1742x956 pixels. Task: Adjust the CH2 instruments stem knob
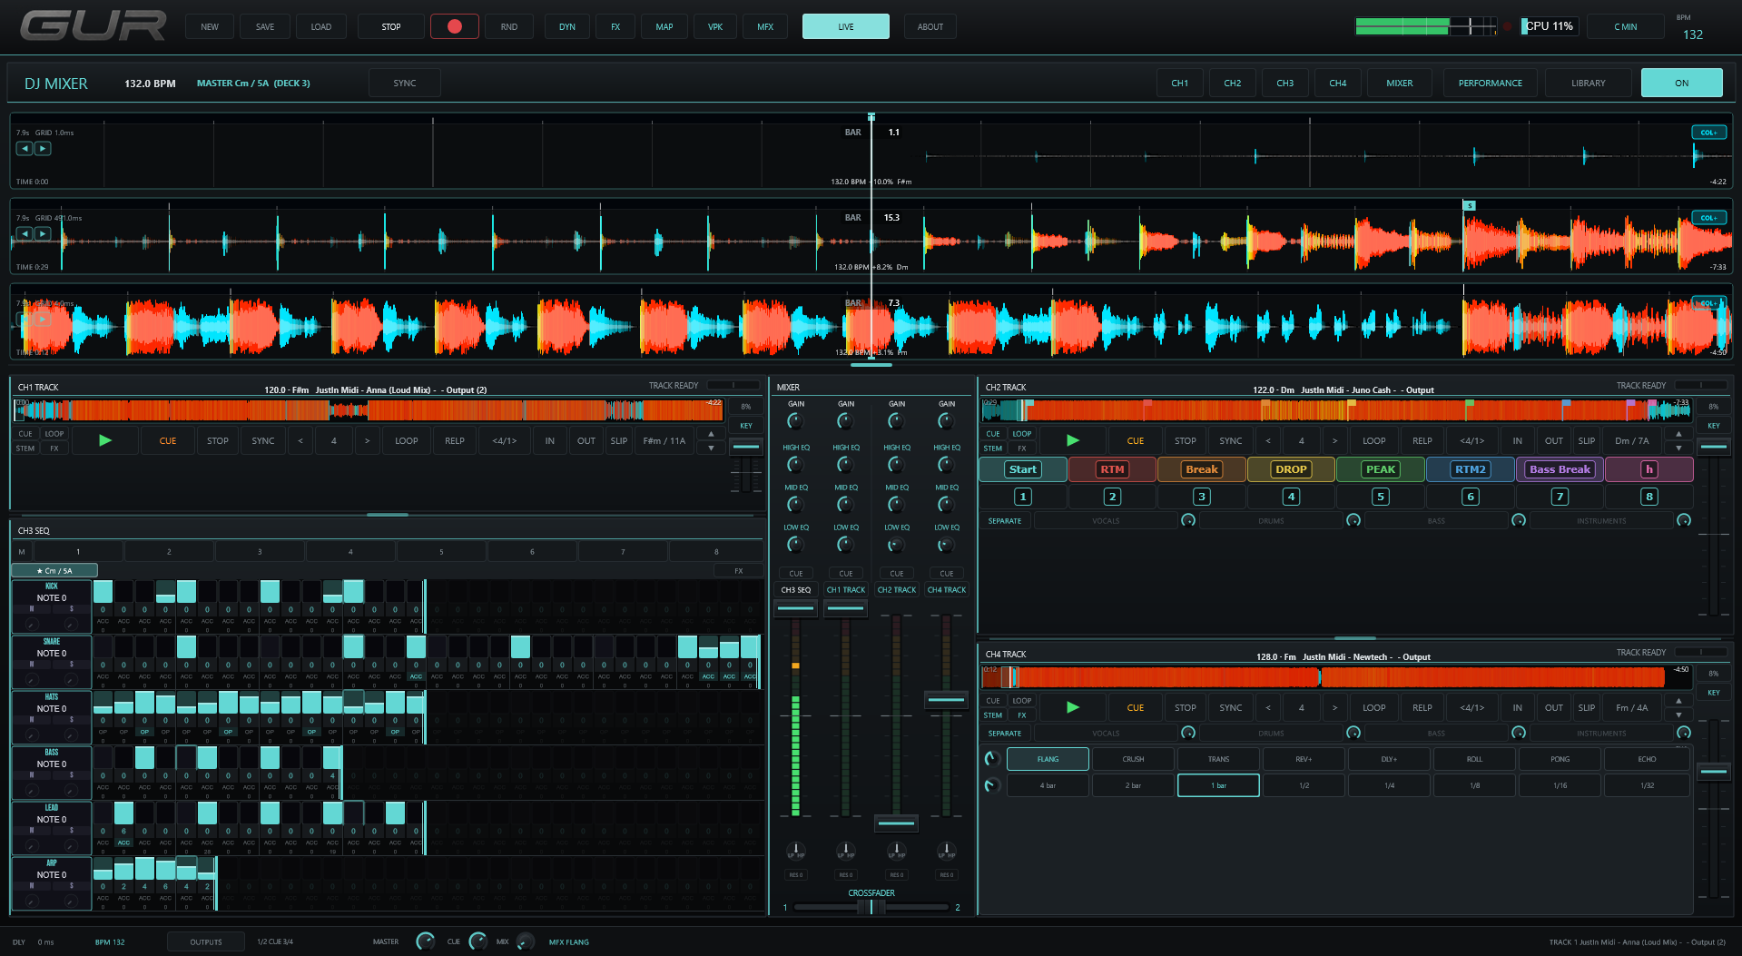1684,520
